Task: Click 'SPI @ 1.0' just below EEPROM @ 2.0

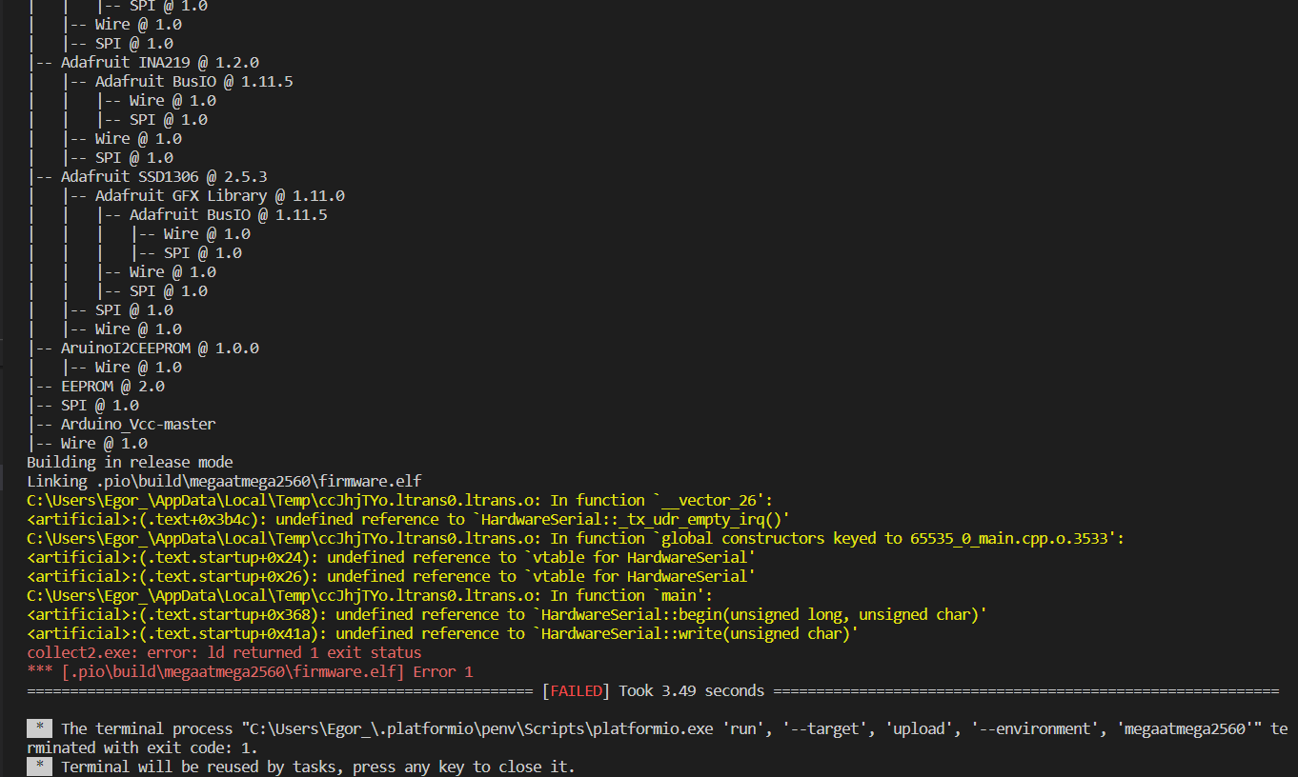Action: point(100,405)
